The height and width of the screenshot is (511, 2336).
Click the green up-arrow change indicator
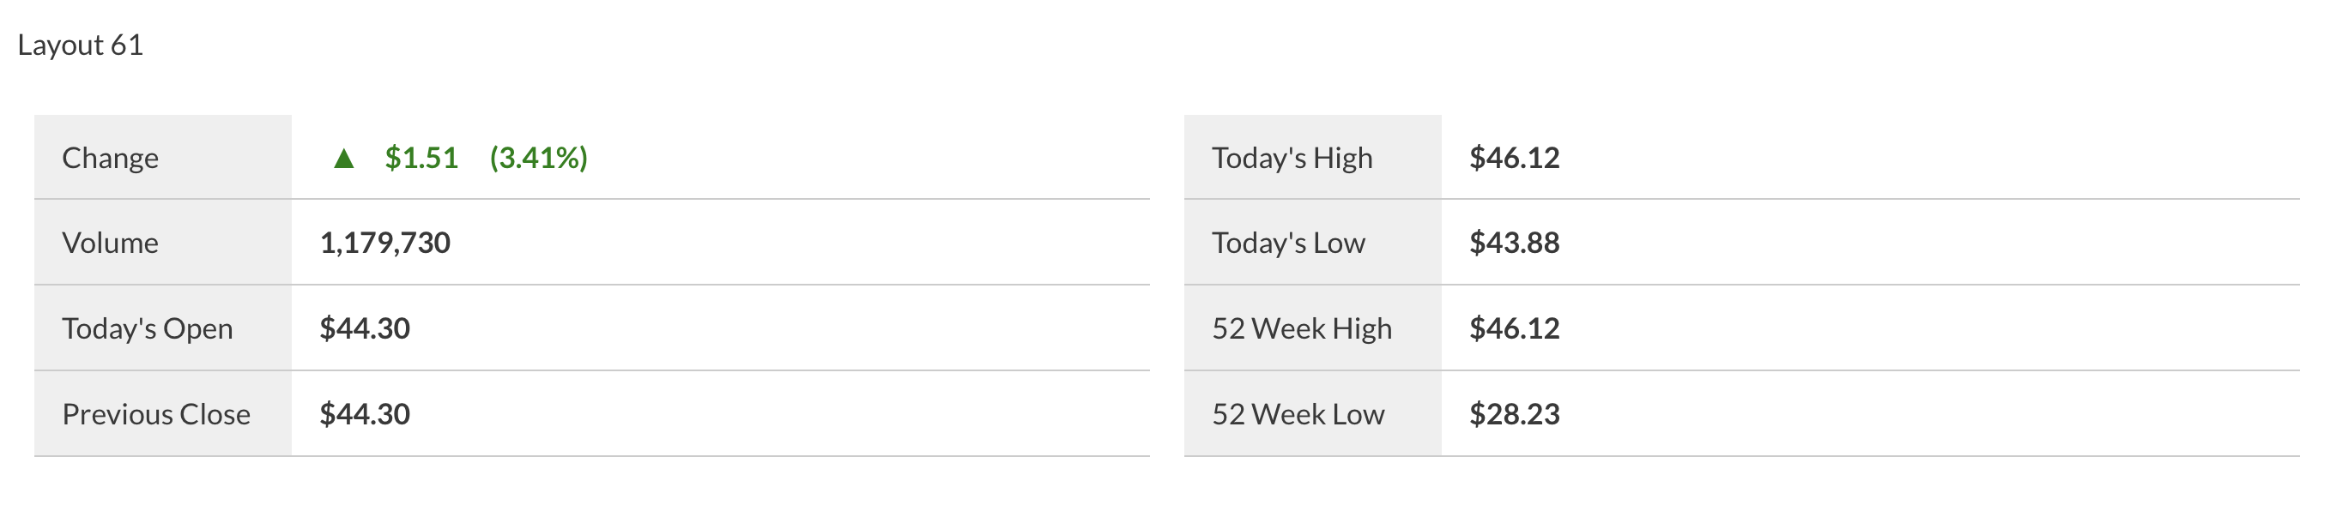click(x=343, y=159)
